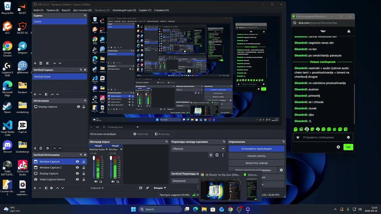Click Начать запись button
The height and width of the screenshot is (214, 381).
pyautogui.click(x=256, y=156)
